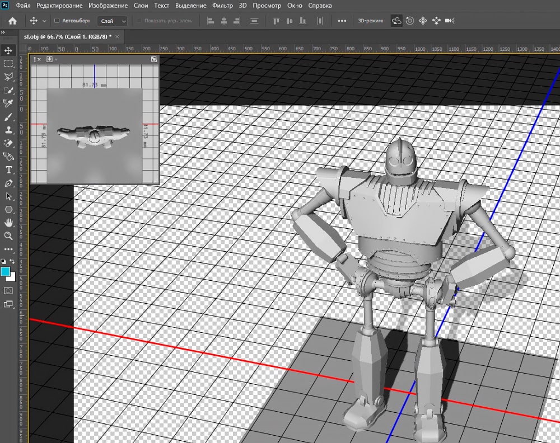This screenshot has height=443, width=560.
Task: Choose the Pen tool
Action: (x=8, y=183)
